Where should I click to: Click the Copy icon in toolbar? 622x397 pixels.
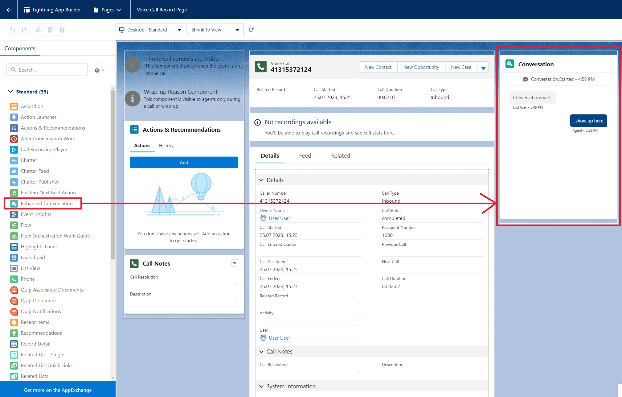click(x=50, y=30)
